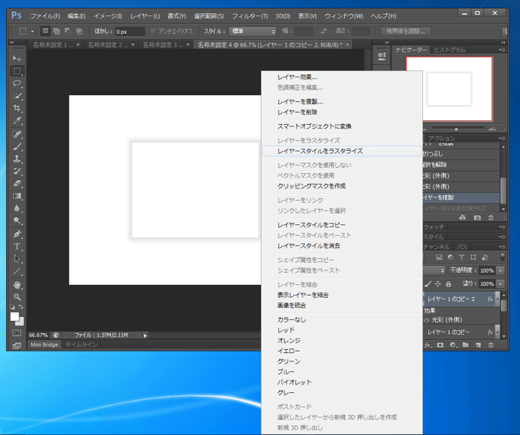
Task: Select the Eyedropper tool
Action: [17, 120]
